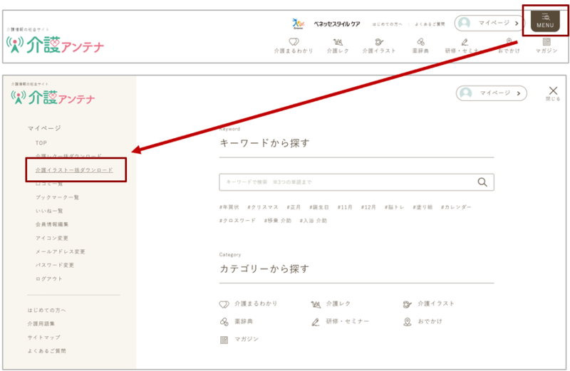Click the 介護イラスト icon in Category list

coord(407,303)
